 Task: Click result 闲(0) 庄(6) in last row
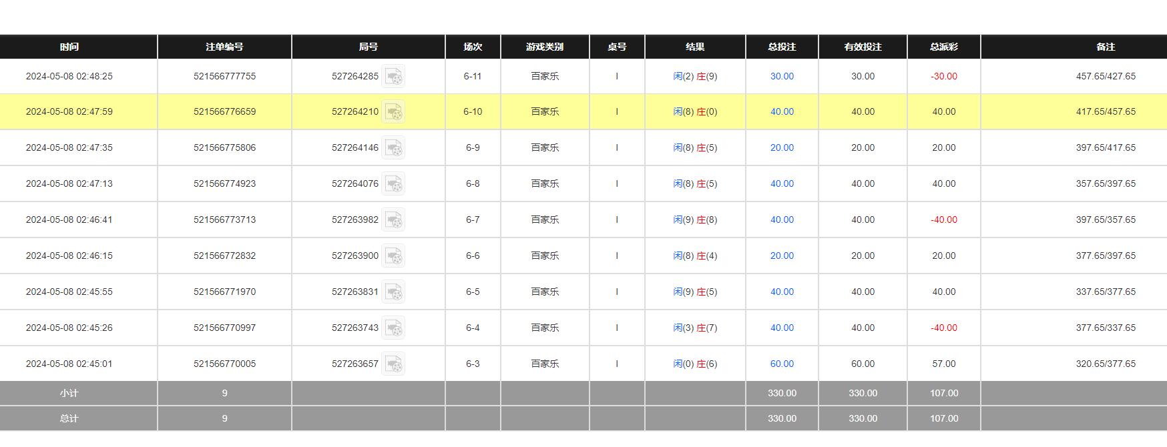[695, 364]
